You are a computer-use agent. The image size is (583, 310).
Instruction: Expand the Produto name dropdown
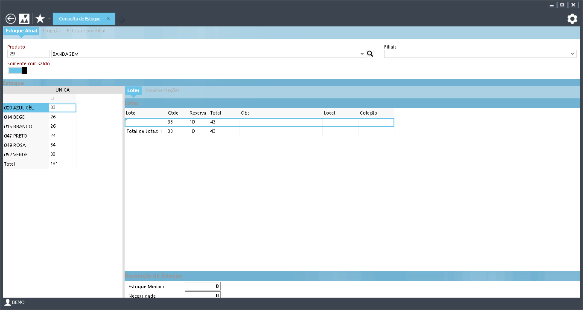click(362, 54)
